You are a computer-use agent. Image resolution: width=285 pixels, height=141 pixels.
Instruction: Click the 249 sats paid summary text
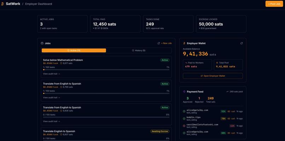(x=236, y=92)
